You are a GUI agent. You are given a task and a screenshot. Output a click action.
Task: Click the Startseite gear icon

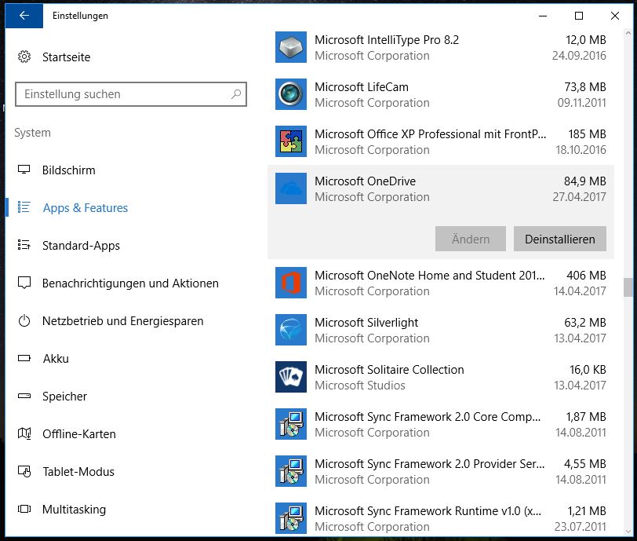(24, 57)
